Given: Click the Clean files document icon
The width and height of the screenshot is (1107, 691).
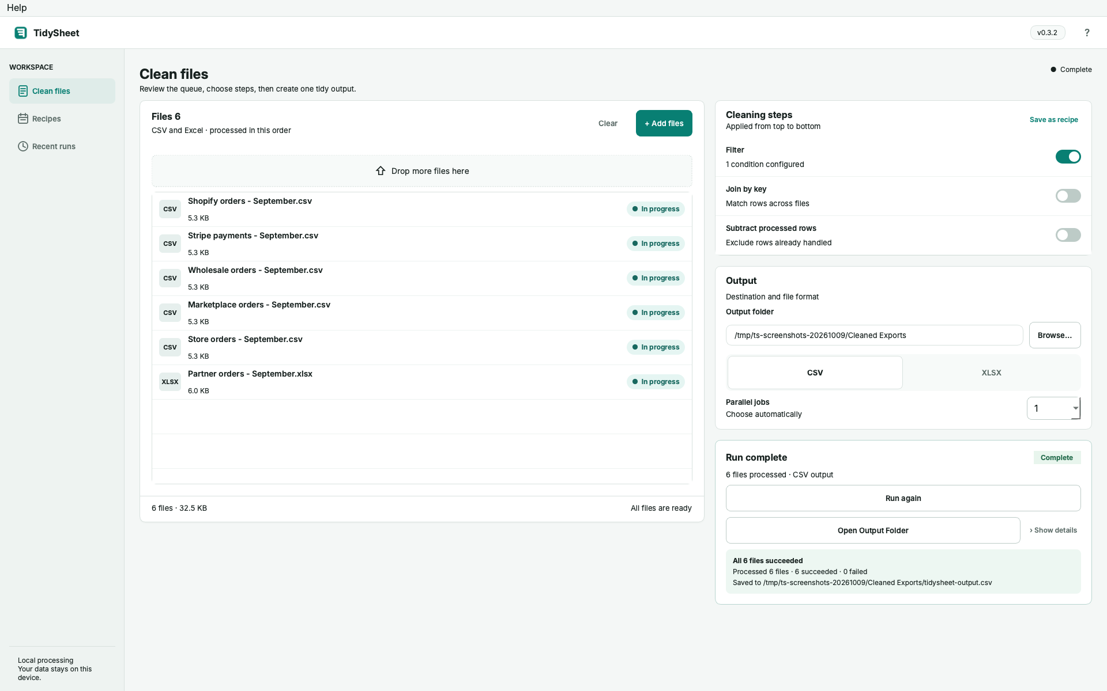Looking at the screenshot, I should [x=23, y=91].
